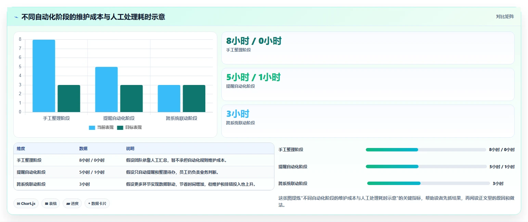
Task: Click the blue bar for 提醒自动化阶段
Action: 106,89
